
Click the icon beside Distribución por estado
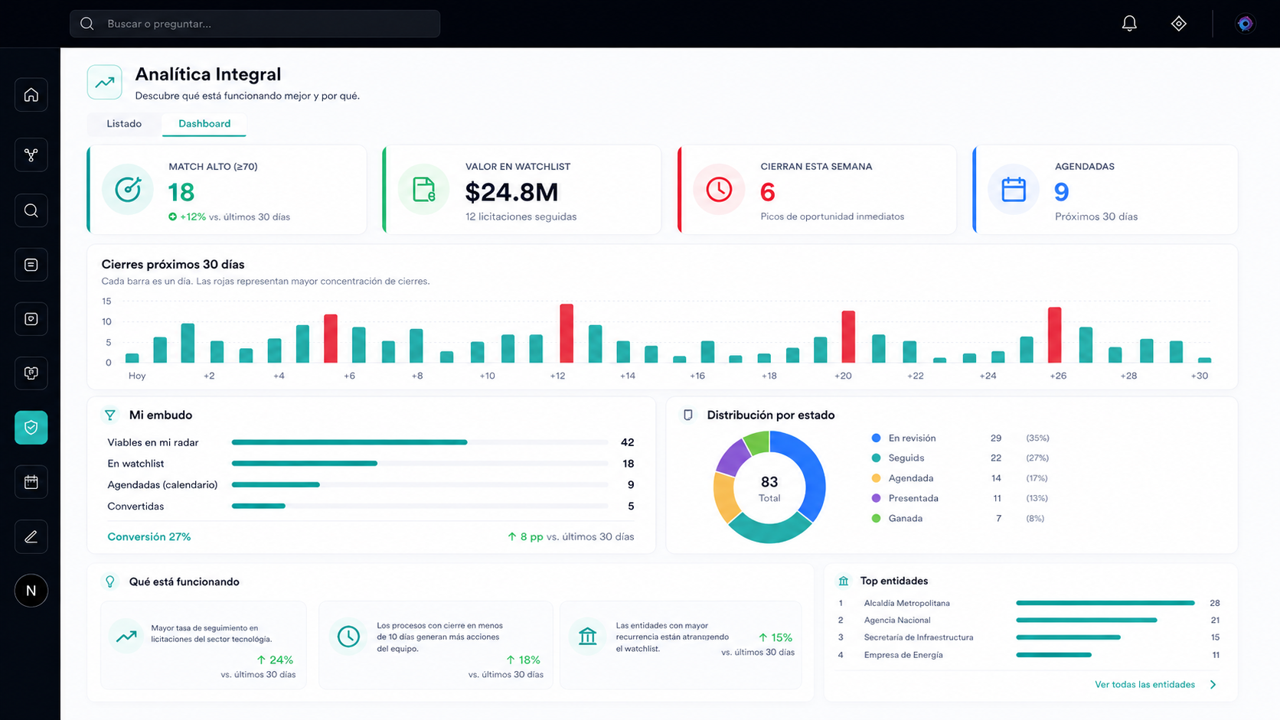point(687,415)
